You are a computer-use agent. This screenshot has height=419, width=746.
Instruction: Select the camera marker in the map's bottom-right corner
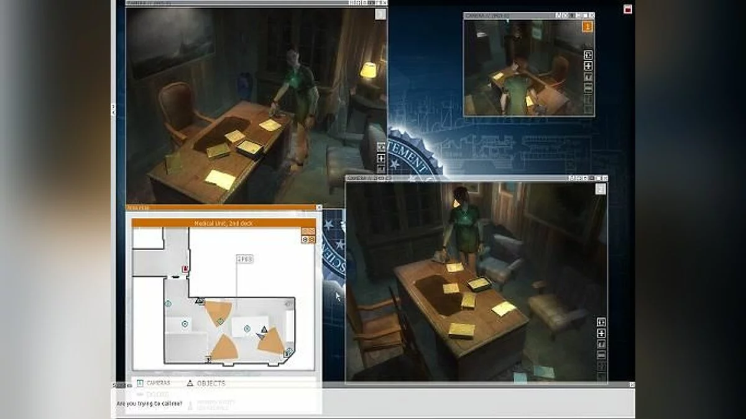(x=288, y=353)
